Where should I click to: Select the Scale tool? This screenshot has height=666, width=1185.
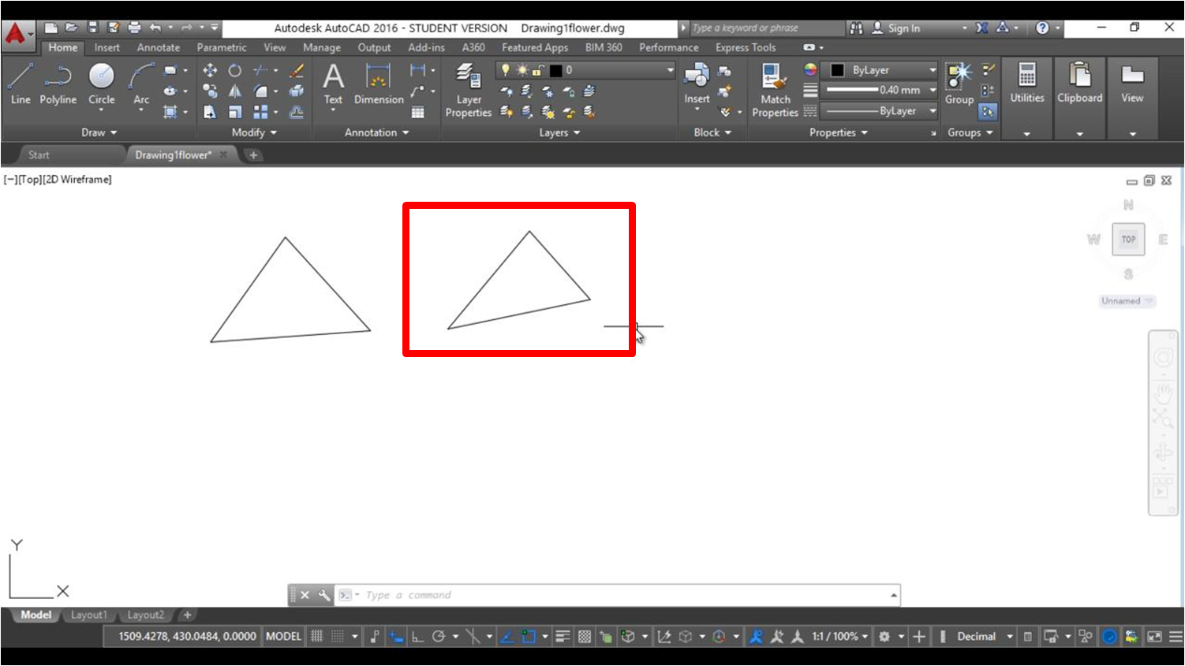(235, 112)
